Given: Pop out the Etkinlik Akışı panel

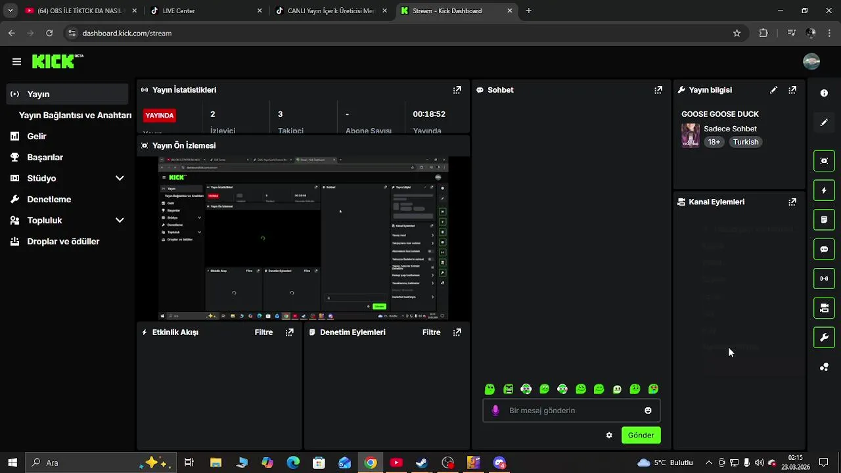Looking at the screenshot, I should pos(290,332).
